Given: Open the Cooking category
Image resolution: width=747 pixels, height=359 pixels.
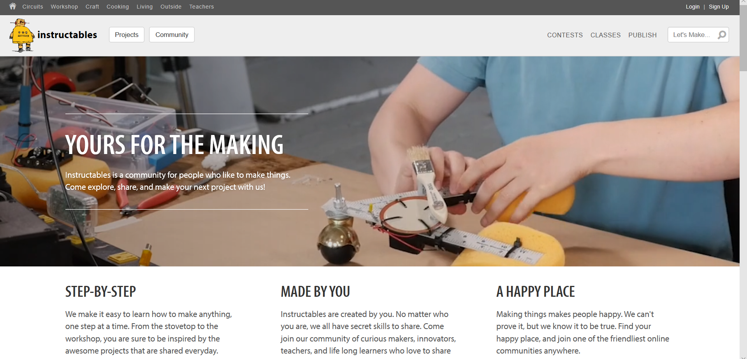Looking at the screenshot, I should coord(118,7).
